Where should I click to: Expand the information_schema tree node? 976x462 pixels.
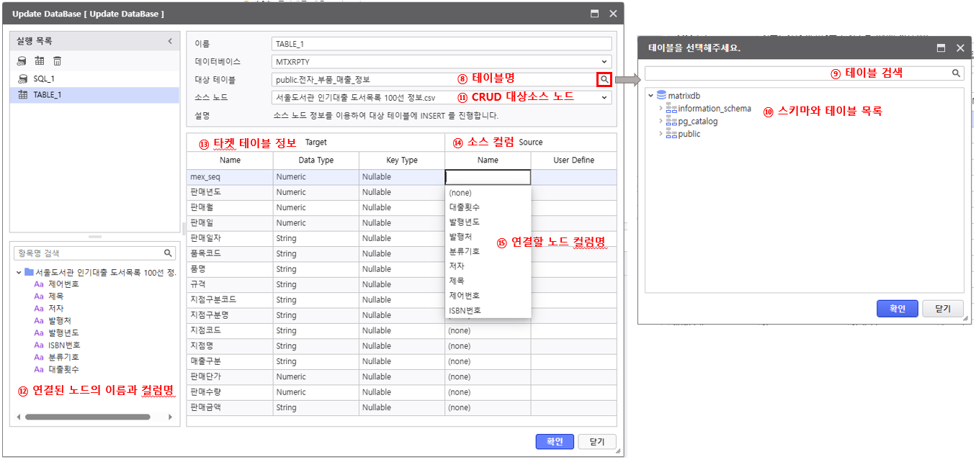[661, 109]
